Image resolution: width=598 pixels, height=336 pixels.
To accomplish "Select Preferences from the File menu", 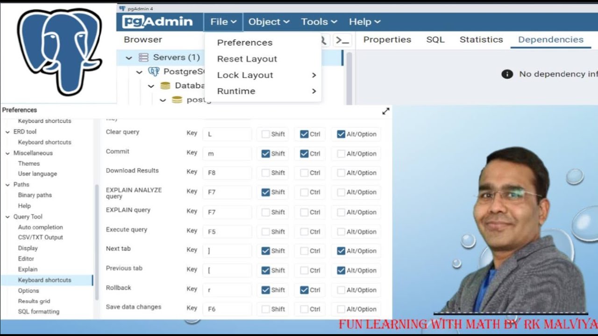I will coord(245,42).
